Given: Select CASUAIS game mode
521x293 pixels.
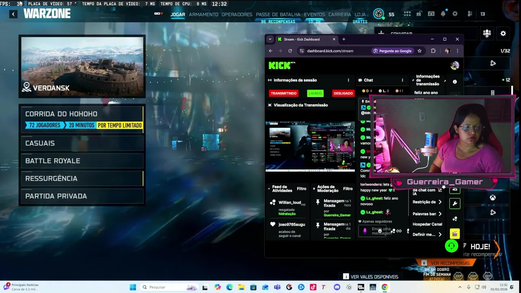Looking at the screenshot, I should [82, 143].
